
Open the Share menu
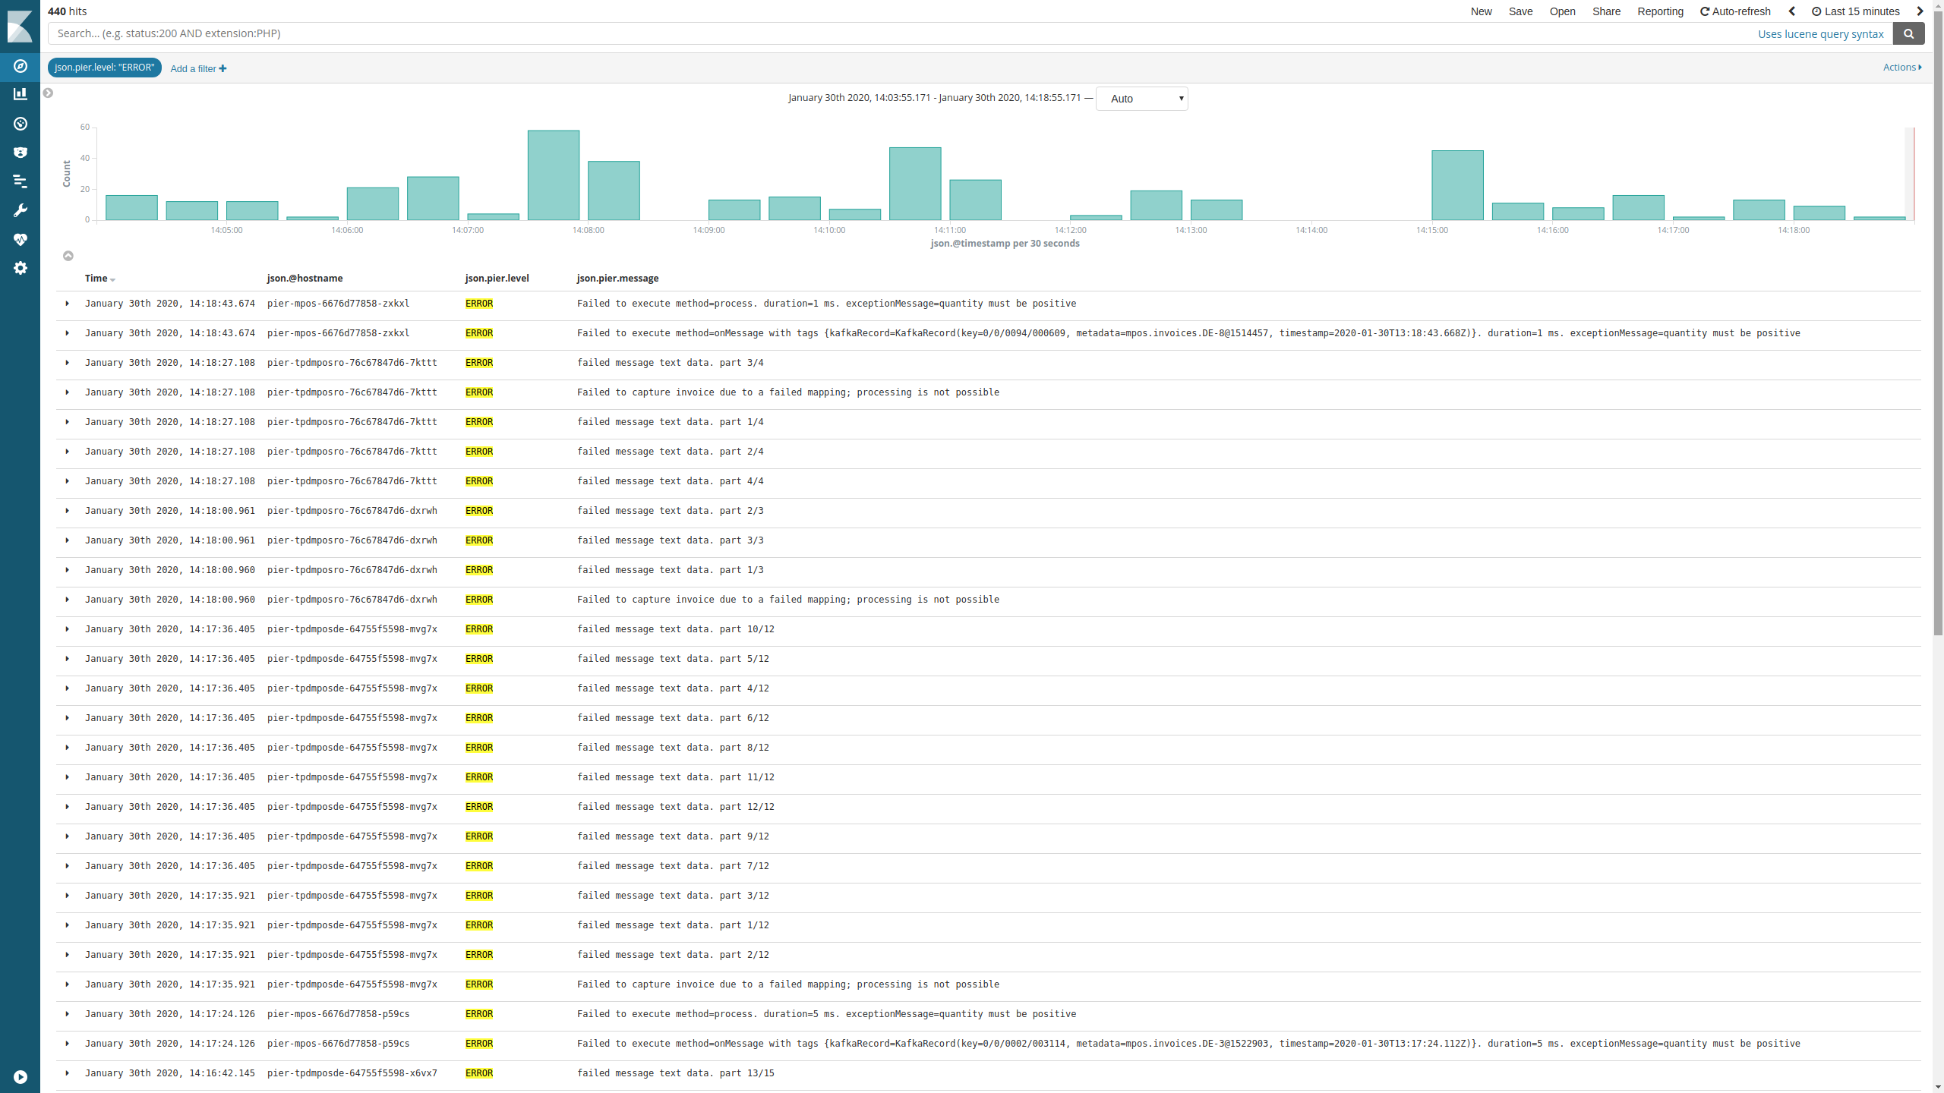tap(1607, 11)
